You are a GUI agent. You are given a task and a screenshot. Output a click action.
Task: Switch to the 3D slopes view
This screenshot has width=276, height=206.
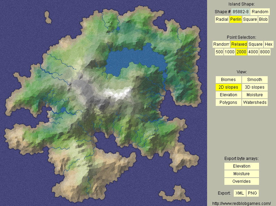[255, 87]
